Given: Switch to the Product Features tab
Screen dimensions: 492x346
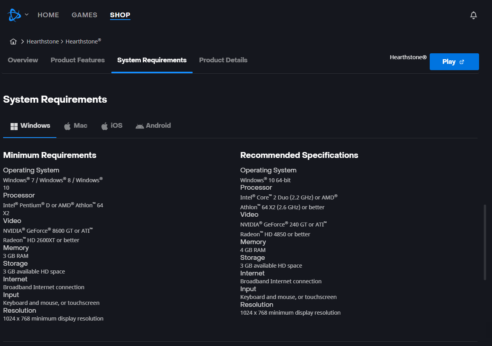Looking at the screenshot, I should (x=78, y=60).
